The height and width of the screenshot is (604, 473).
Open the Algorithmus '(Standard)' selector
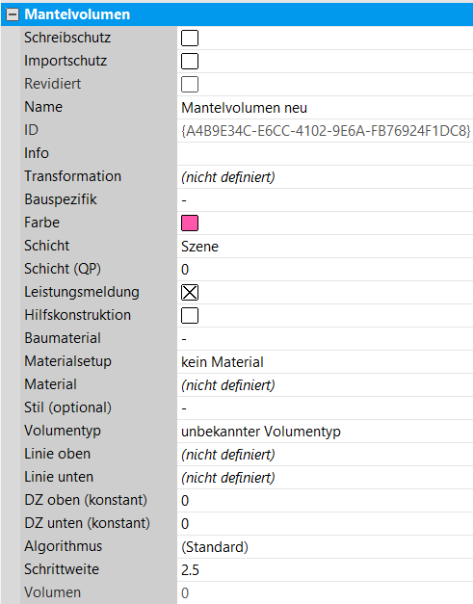tap(325, 546)
